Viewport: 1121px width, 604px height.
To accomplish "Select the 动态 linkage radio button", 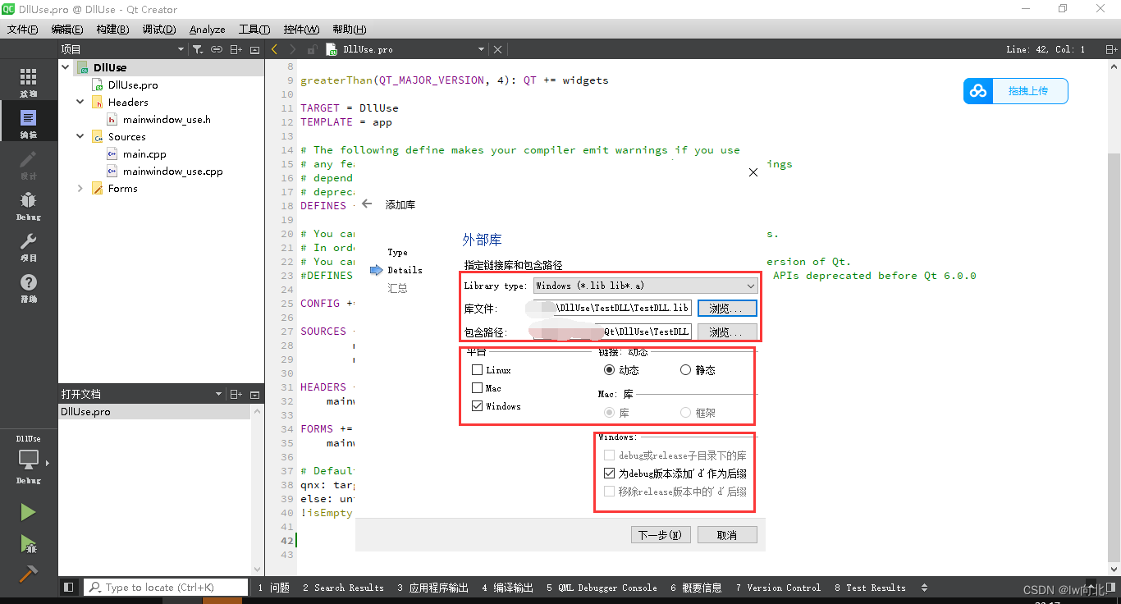I will pyautogui.click(x=609, y=370).
